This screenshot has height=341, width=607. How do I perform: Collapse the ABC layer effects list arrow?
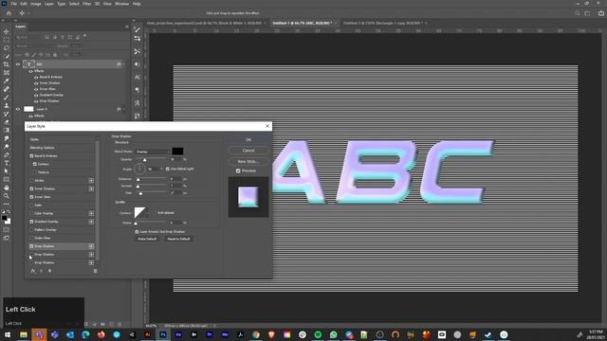click(123, 64)
